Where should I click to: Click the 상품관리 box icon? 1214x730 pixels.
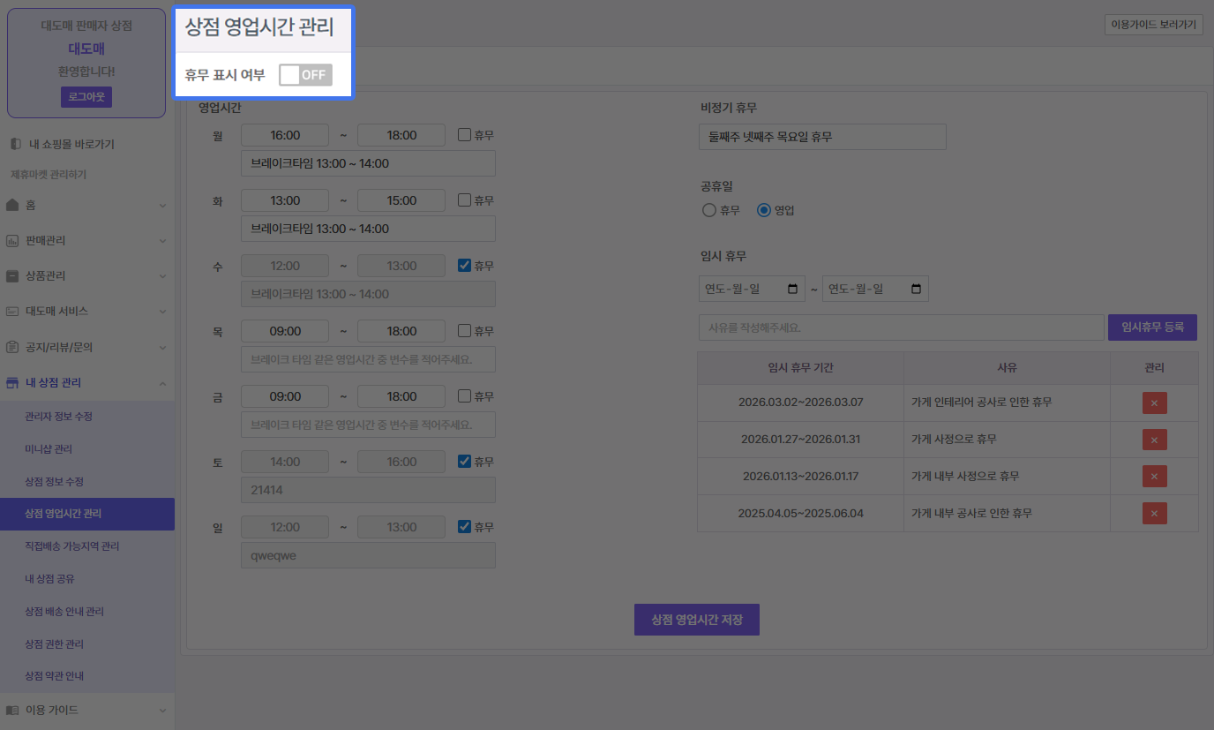click(12, 275)
